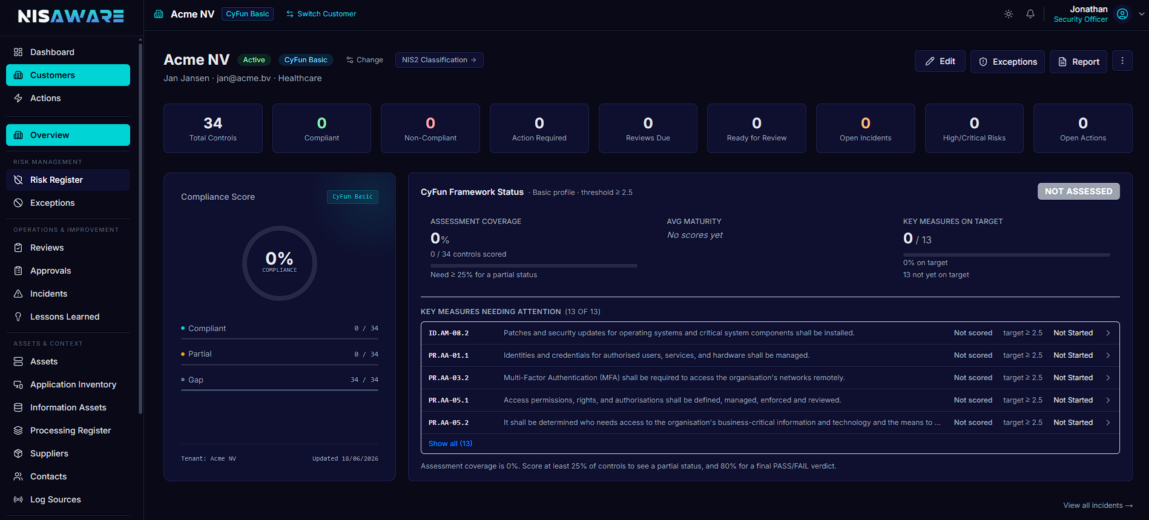Screen dimensions: 1149x520
Task: Click the Reviews clipboard icon
Action: (x=18, y=248)
